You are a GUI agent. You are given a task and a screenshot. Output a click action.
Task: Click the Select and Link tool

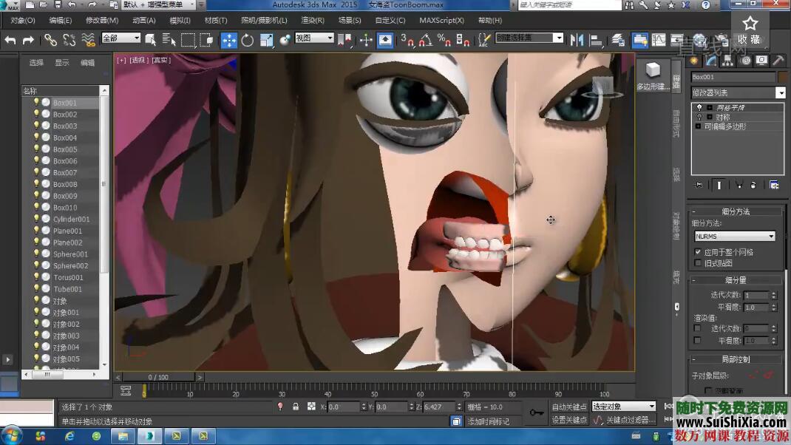pos(50,40)
